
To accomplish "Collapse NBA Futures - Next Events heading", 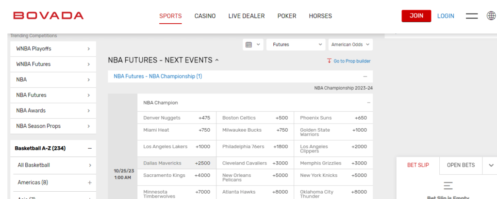I will click(x=216, y=61).
